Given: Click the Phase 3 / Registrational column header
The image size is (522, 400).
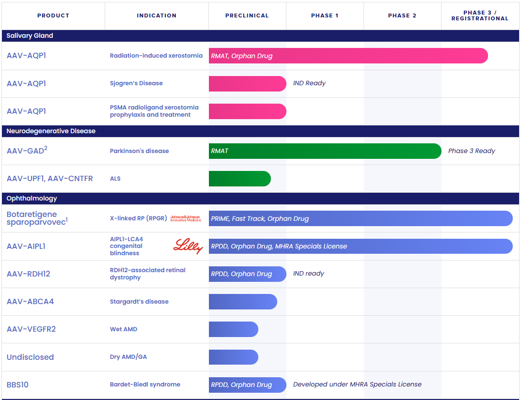Looking at the screenshot, I should (479, 15).
